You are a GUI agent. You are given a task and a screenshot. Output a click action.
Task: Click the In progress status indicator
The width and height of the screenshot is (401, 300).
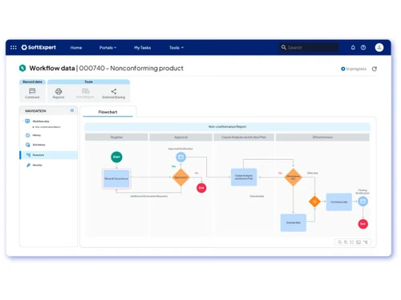pos(354,69)
